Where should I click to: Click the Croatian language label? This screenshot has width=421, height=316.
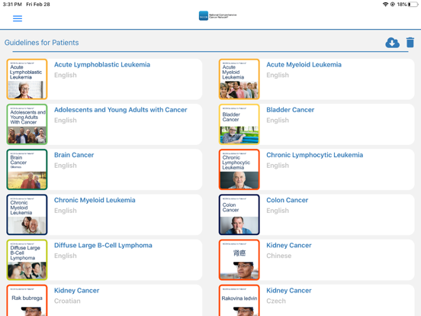67,301
